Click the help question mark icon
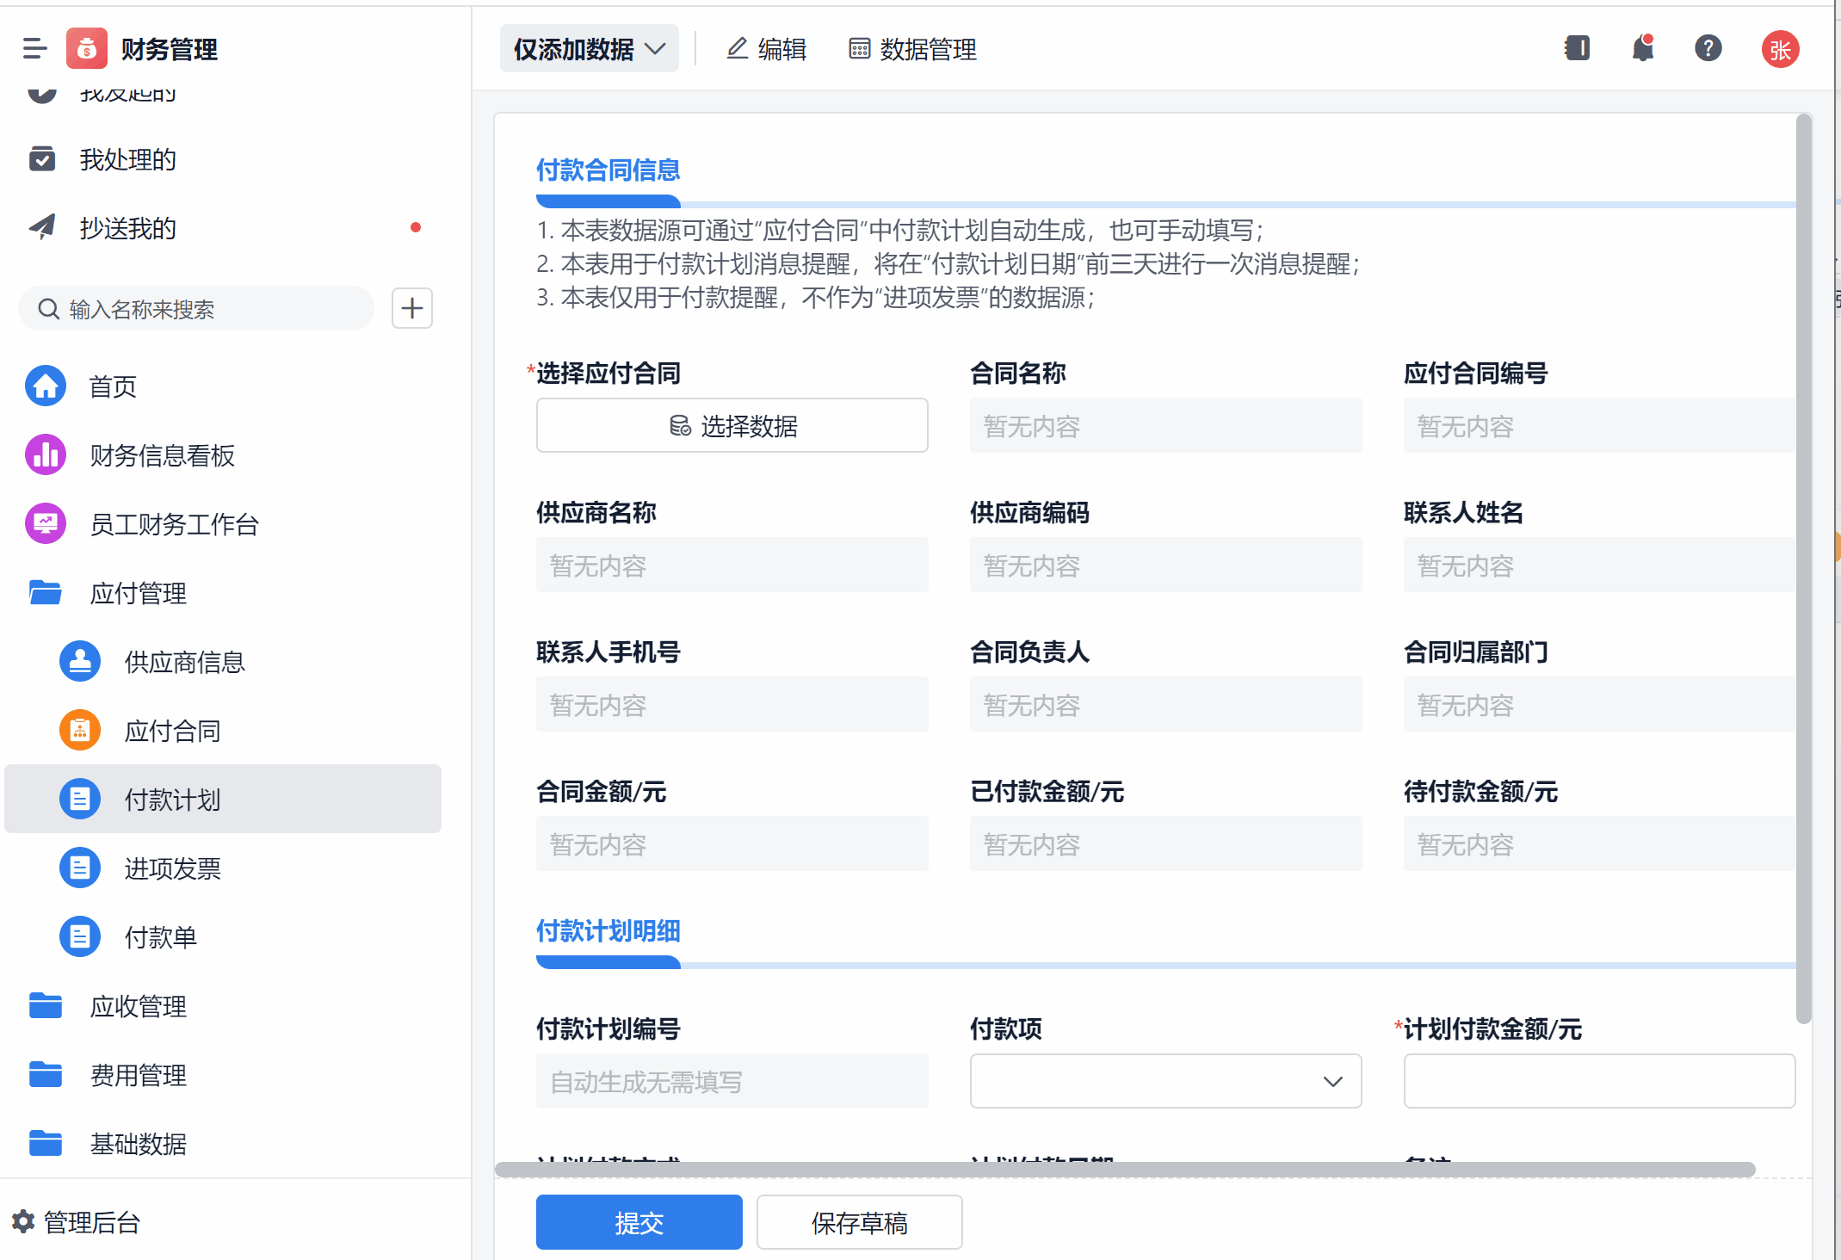 point(1708,48)
